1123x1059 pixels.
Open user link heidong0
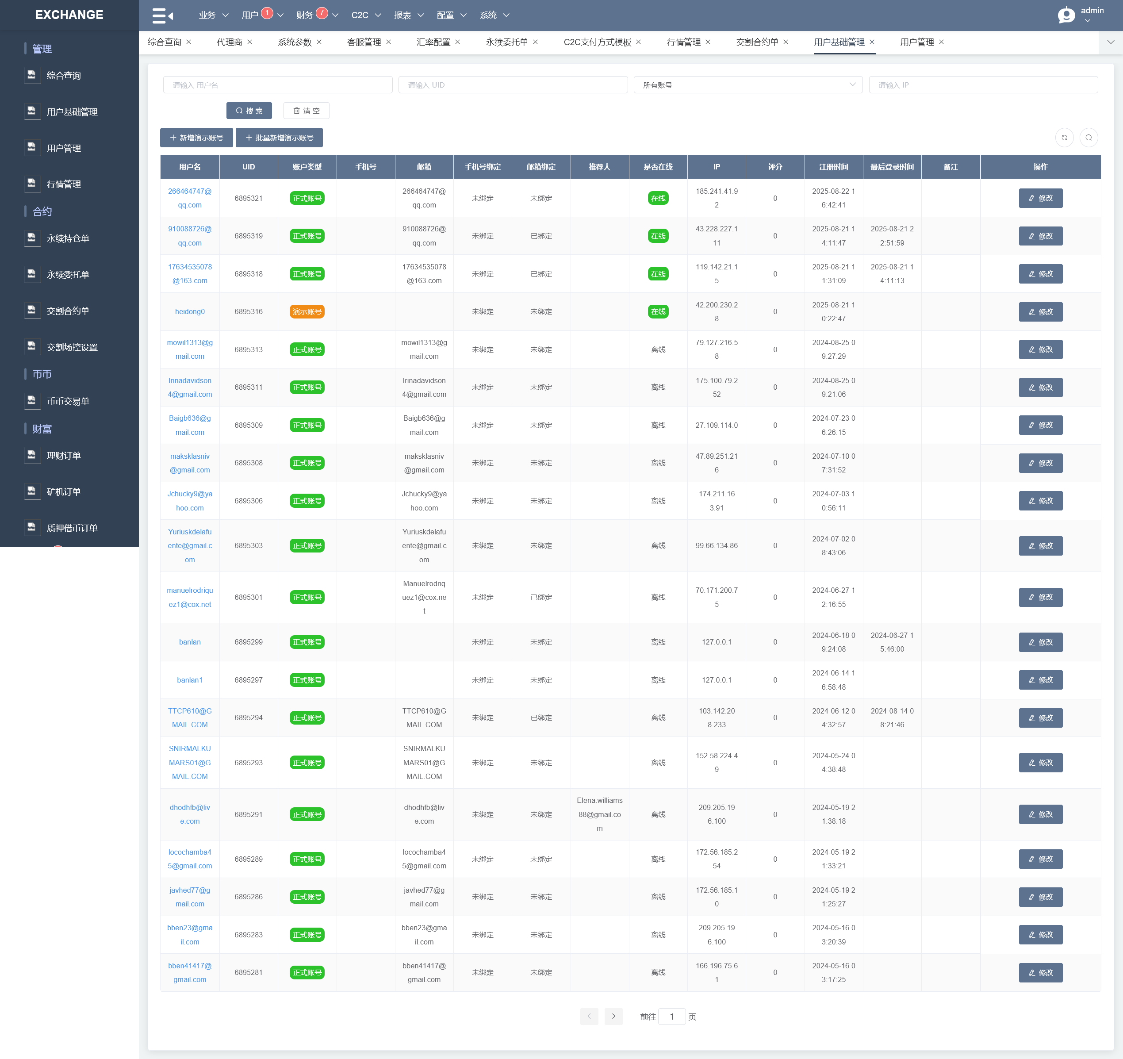click(190, 311)
